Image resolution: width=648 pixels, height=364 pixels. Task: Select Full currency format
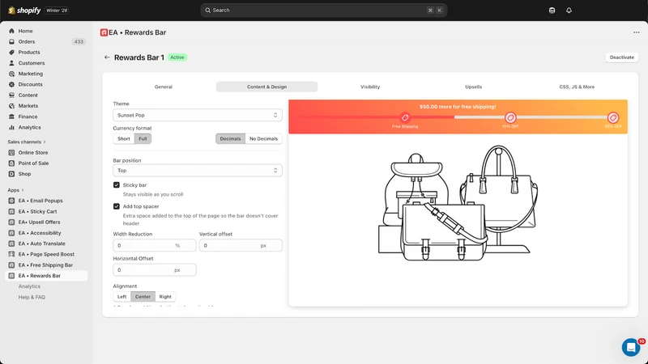tap(143, 138)
